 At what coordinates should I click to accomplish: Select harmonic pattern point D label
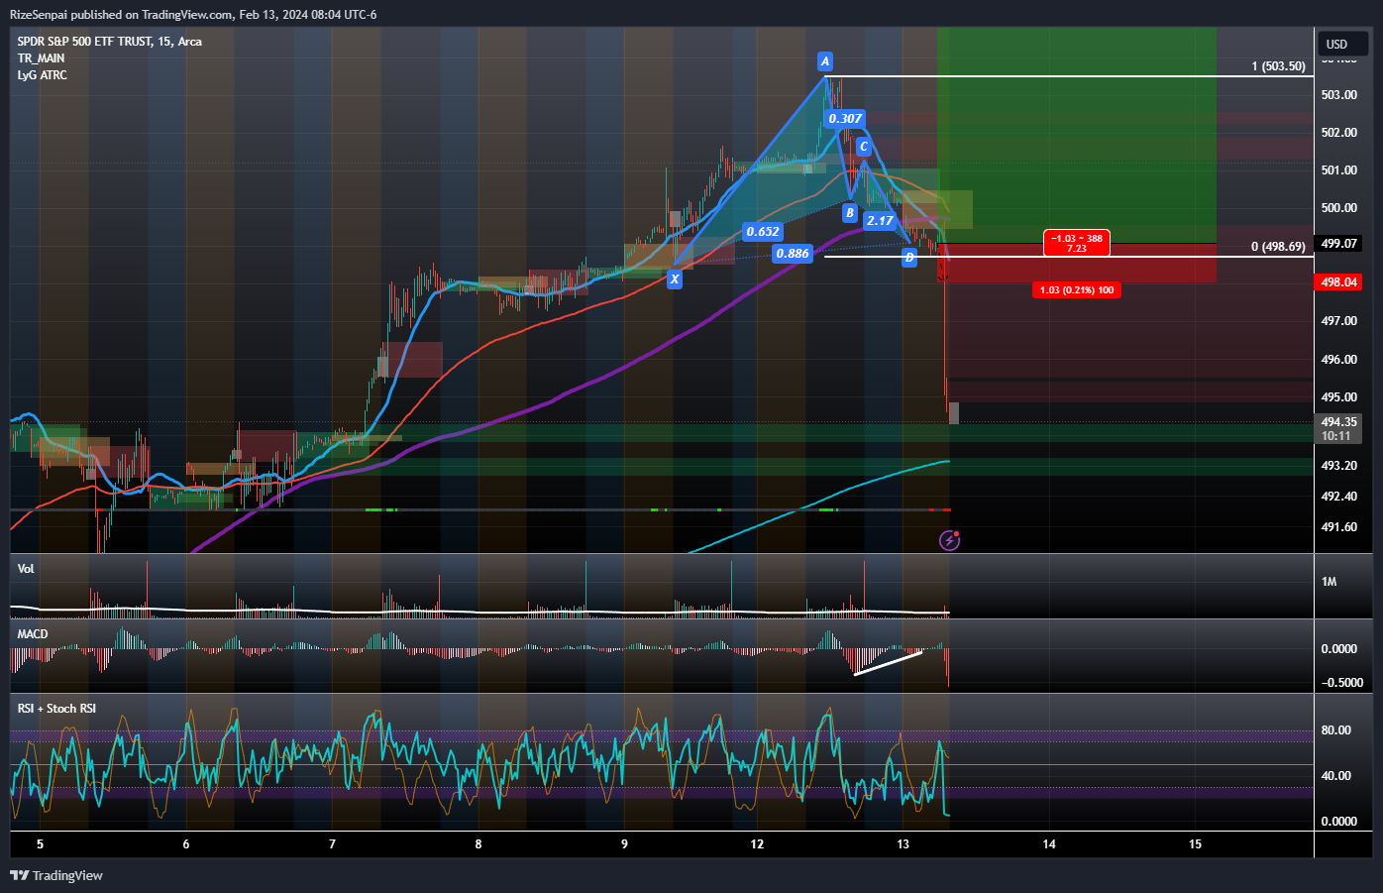tap(909, 258)
